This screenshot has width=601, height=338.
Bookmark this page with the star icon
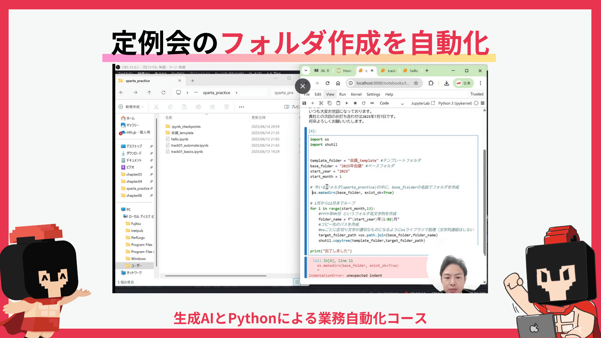point(416,83)
